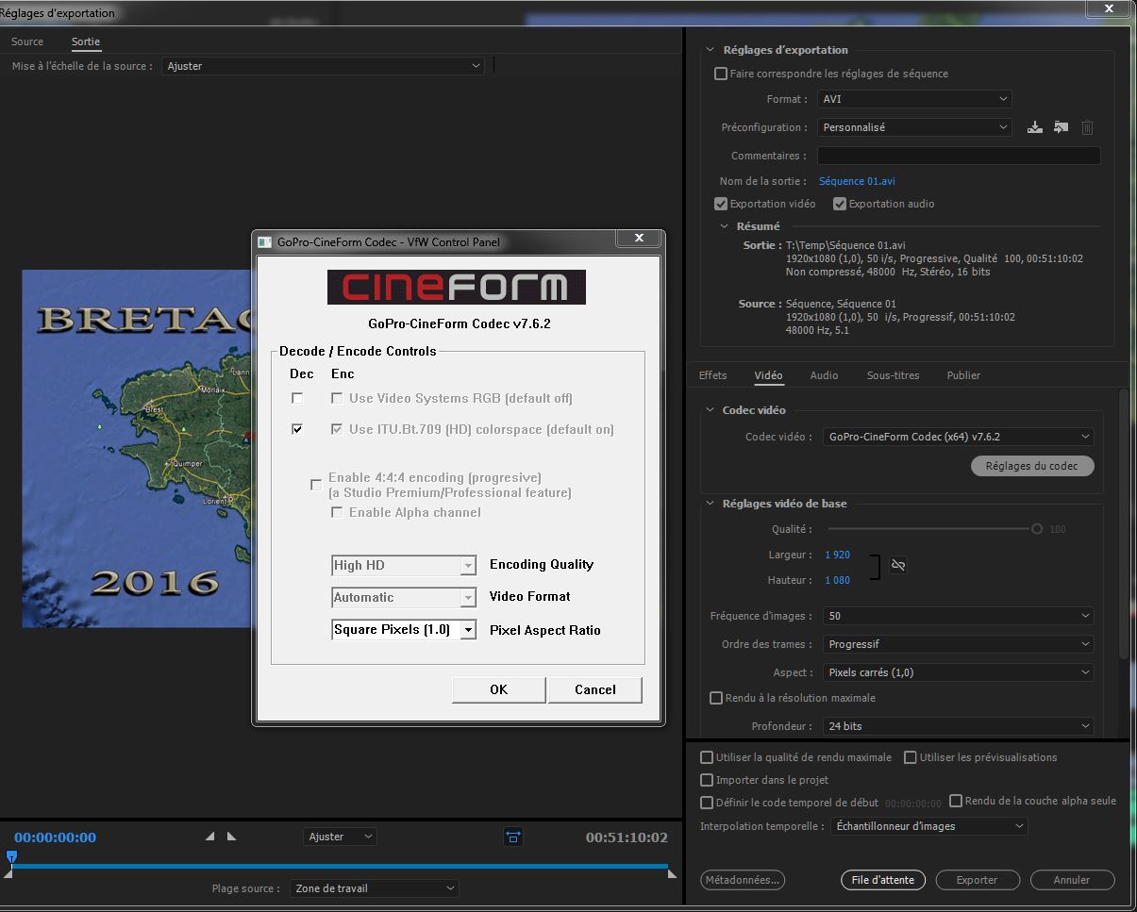The image size is (1137, 912).
Task: Collapse Réglages d'exportation section
Action: pos(710,50)
